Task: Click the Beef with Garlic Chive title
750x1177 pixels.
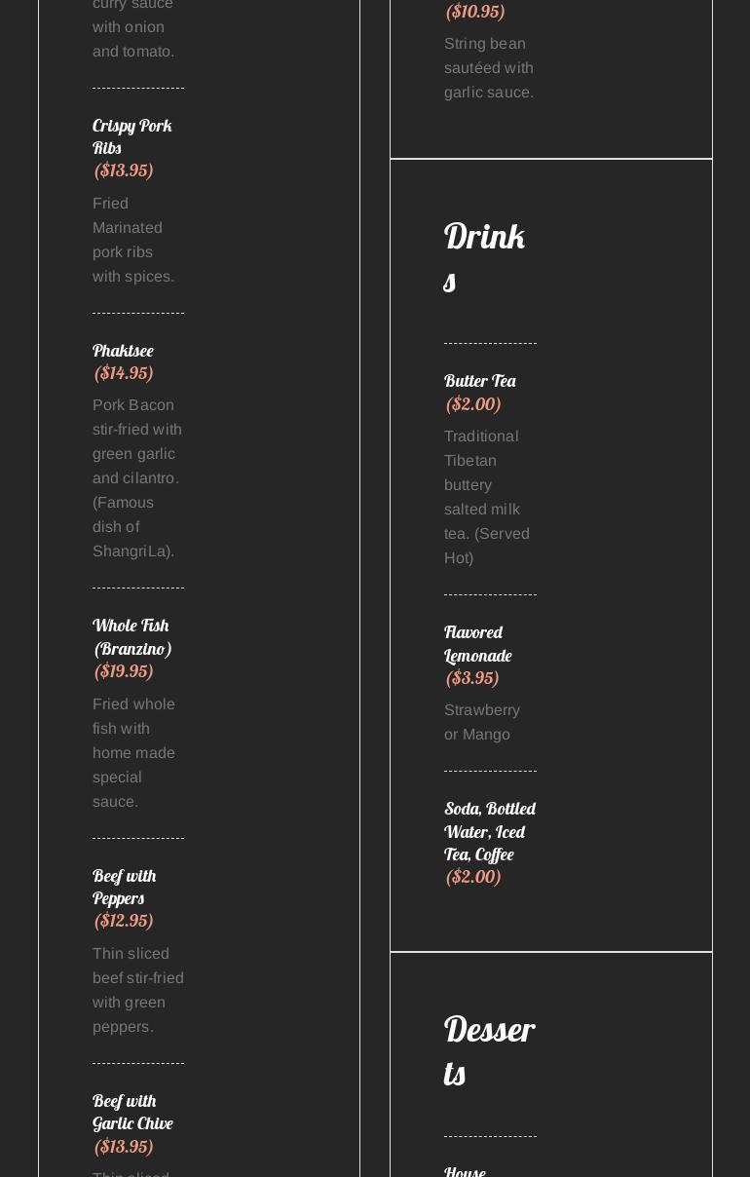Action: (x=131, y=1112)
